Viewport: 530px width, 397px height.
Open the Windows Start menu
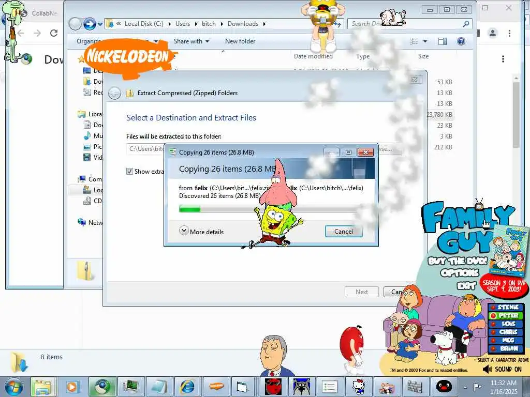[x=13, y=387]
